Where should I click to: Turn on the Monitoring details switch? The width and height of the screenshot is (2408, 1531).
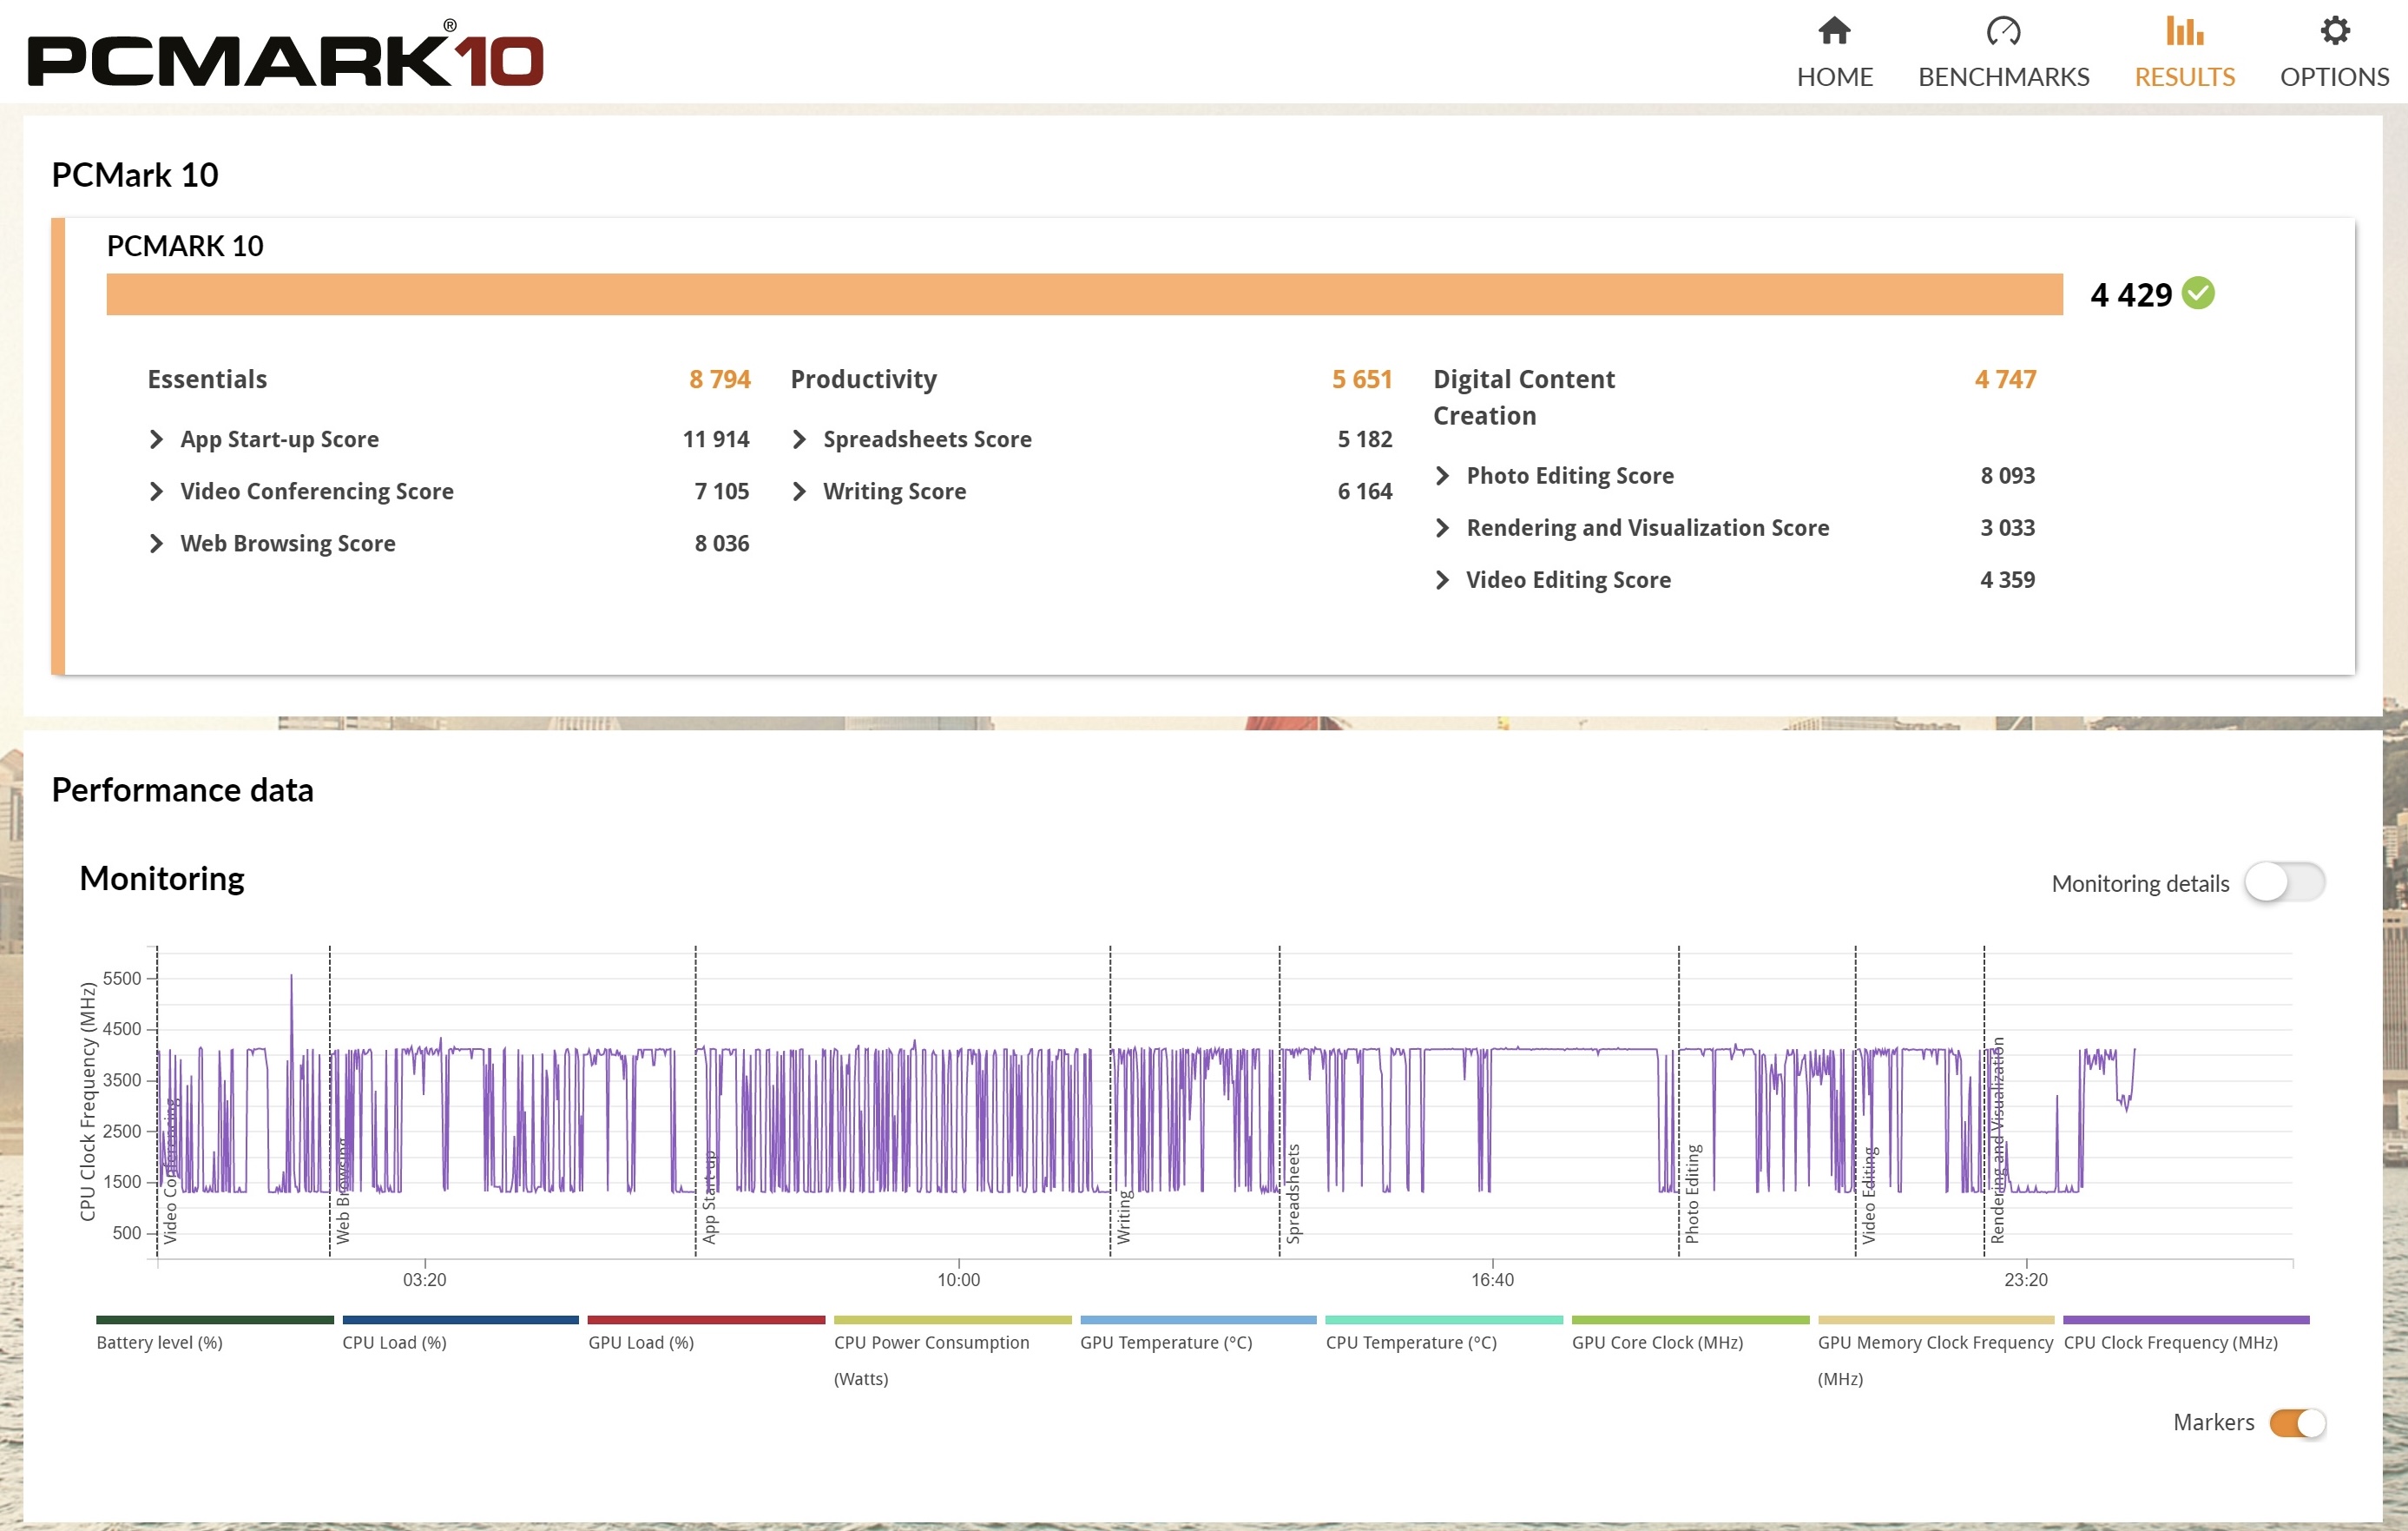pos(2284,882)
